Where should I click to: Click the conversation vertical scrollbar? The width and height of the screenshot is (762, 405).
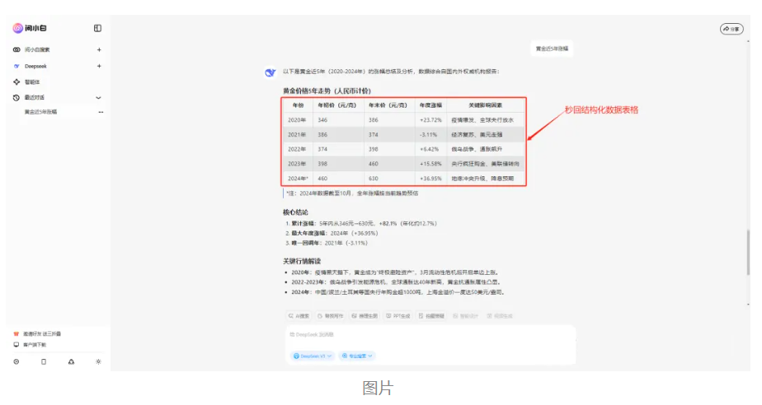coord(748,252)
